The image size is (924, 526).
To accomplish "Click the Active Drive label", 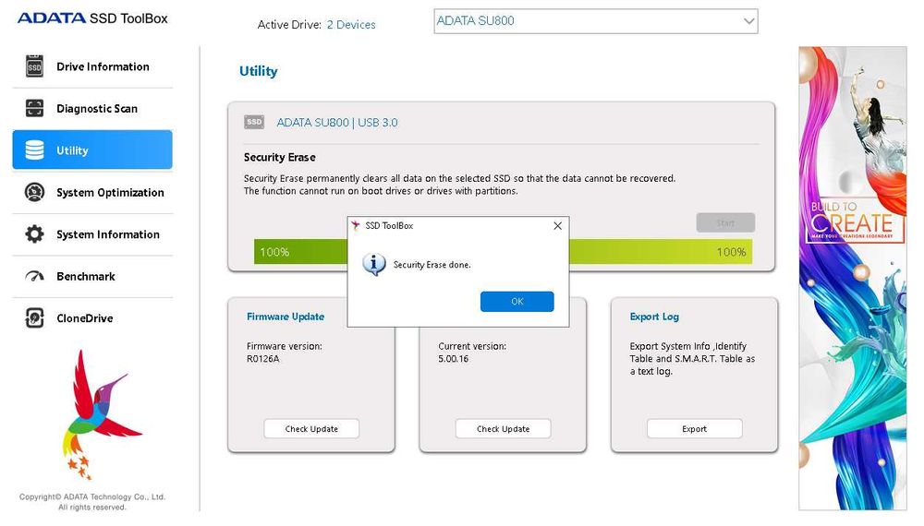I will click(x=289, y=25).
